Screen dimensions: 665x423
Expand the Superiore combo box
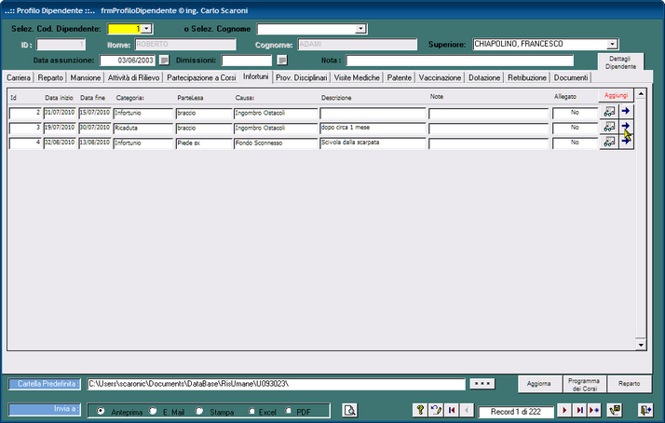click(x=612, y=44)
